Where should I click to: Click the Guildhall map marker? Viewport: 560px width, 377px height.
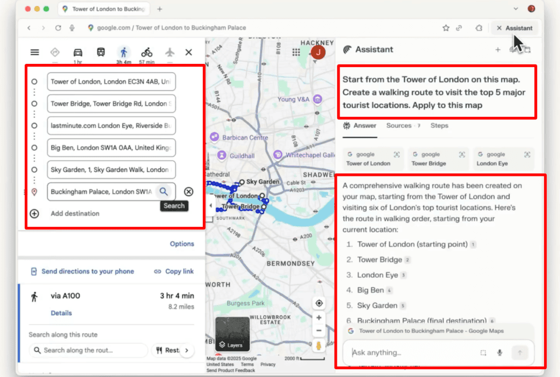point(222,155)
